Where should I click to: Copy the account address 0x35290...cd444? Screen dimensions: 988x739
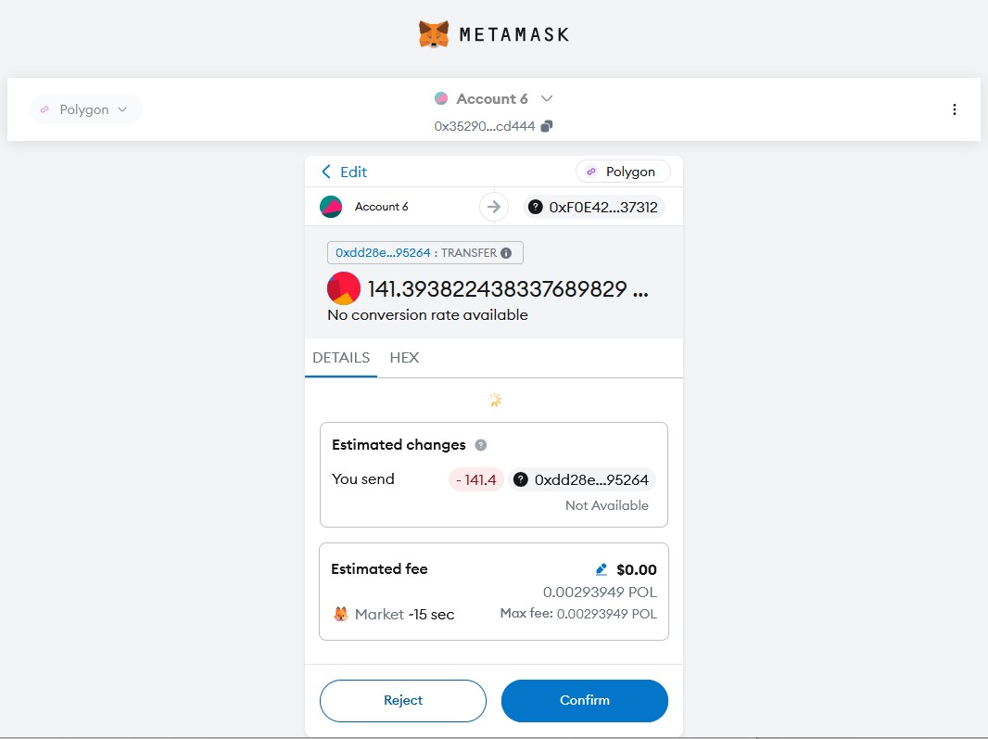(547, 126)
